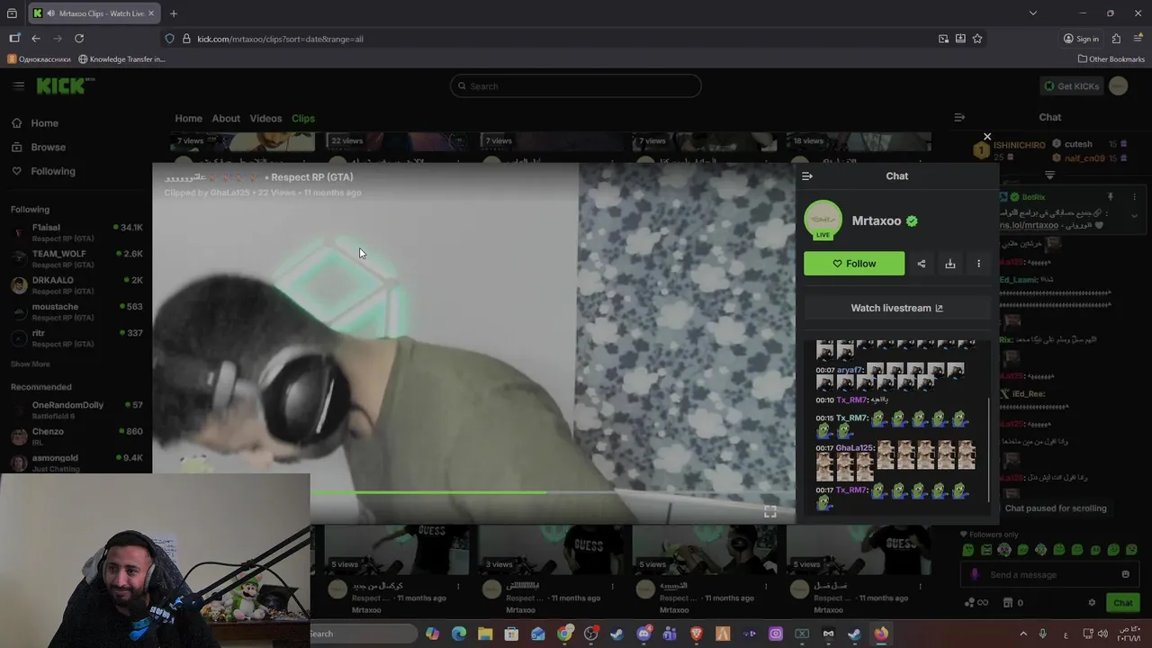
Task: Open a new browser tab
Action: [x=174, y=13]
